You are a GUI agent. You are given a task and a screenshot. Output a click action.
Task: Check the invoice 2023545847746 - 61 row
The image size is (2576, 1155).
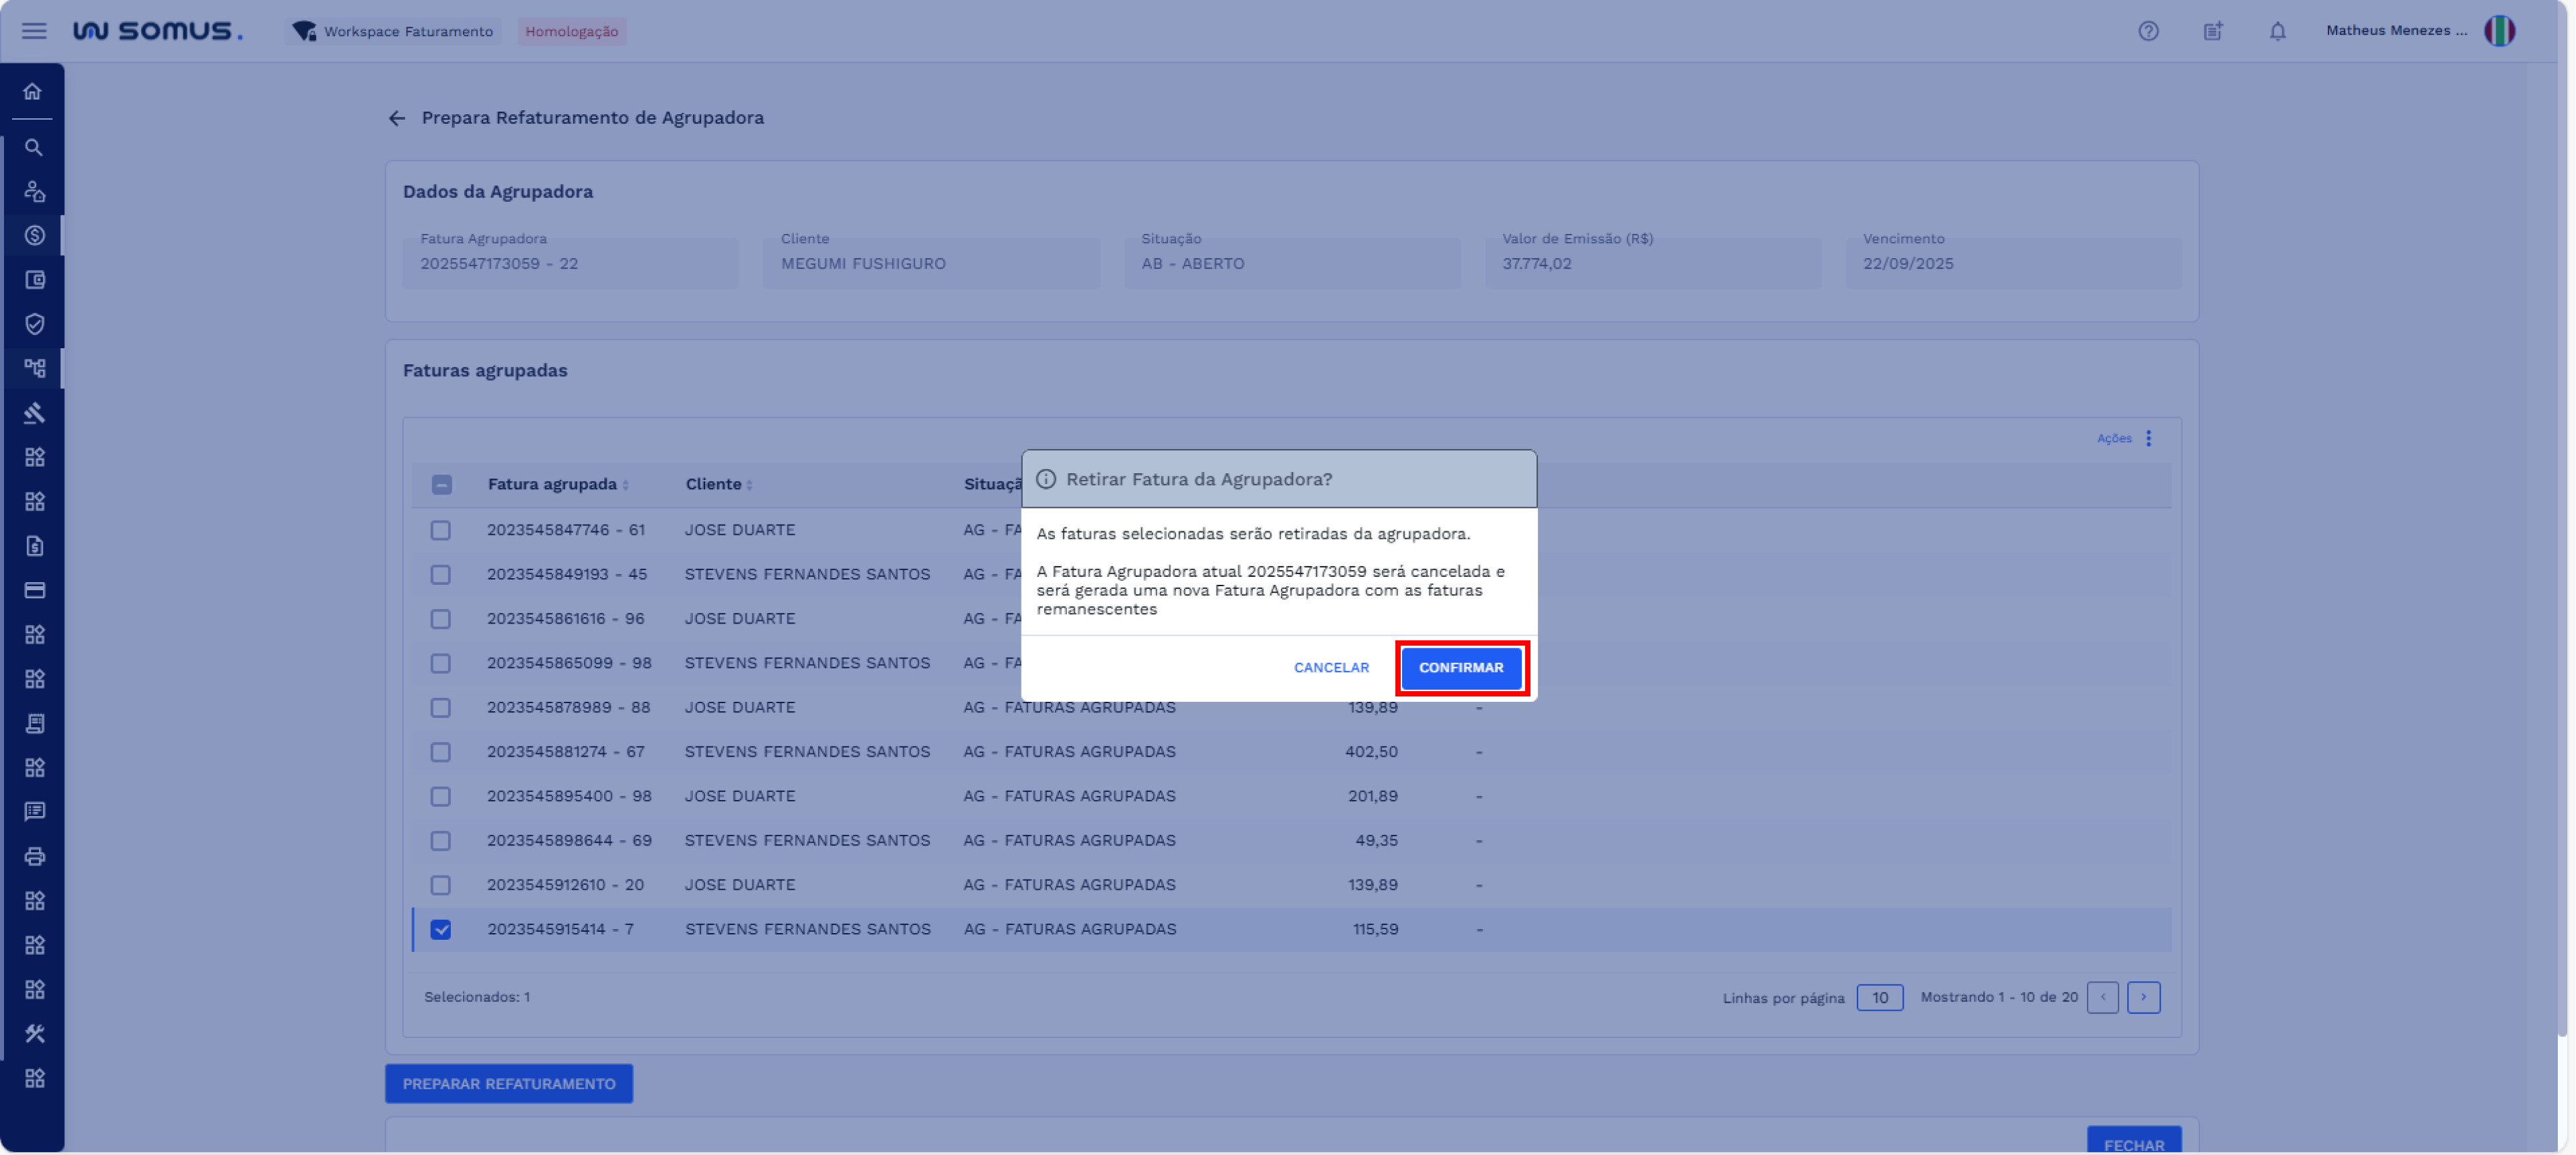pyautogui.click(x=440, y=531)
